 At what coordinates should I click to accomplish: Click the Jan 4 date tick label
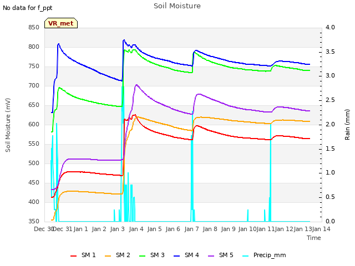tap(136, 229)
